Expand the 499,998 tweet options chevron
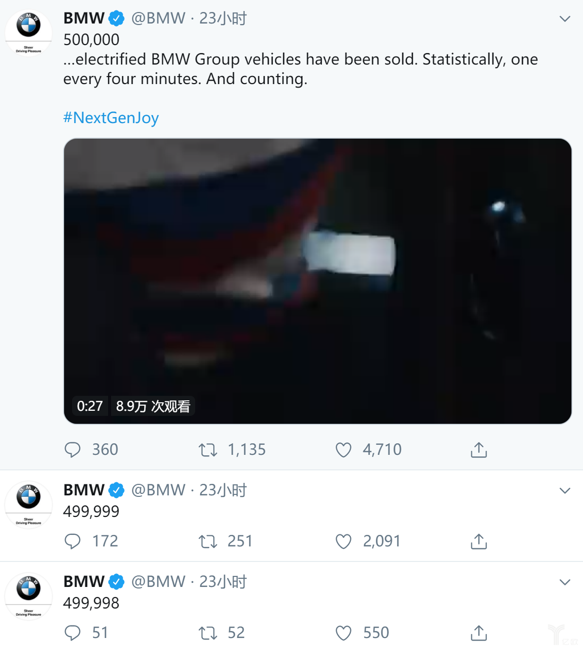The height and width of the screenshot is (650, 583). (x=564, y=582)
